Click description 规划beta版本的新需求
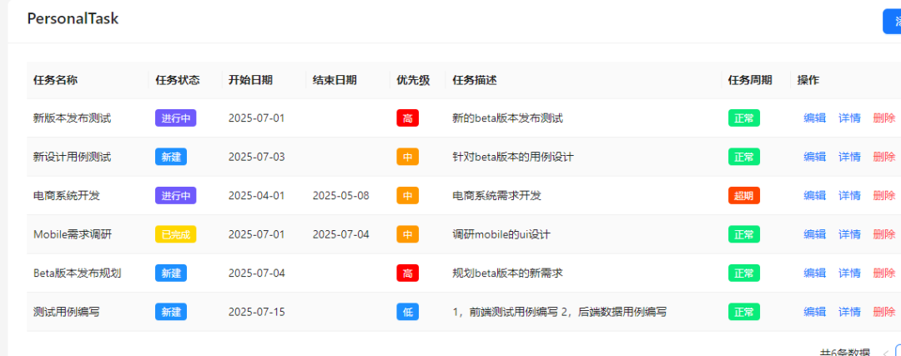Viewport: 901px width, 356px height. tap(507, 273)
